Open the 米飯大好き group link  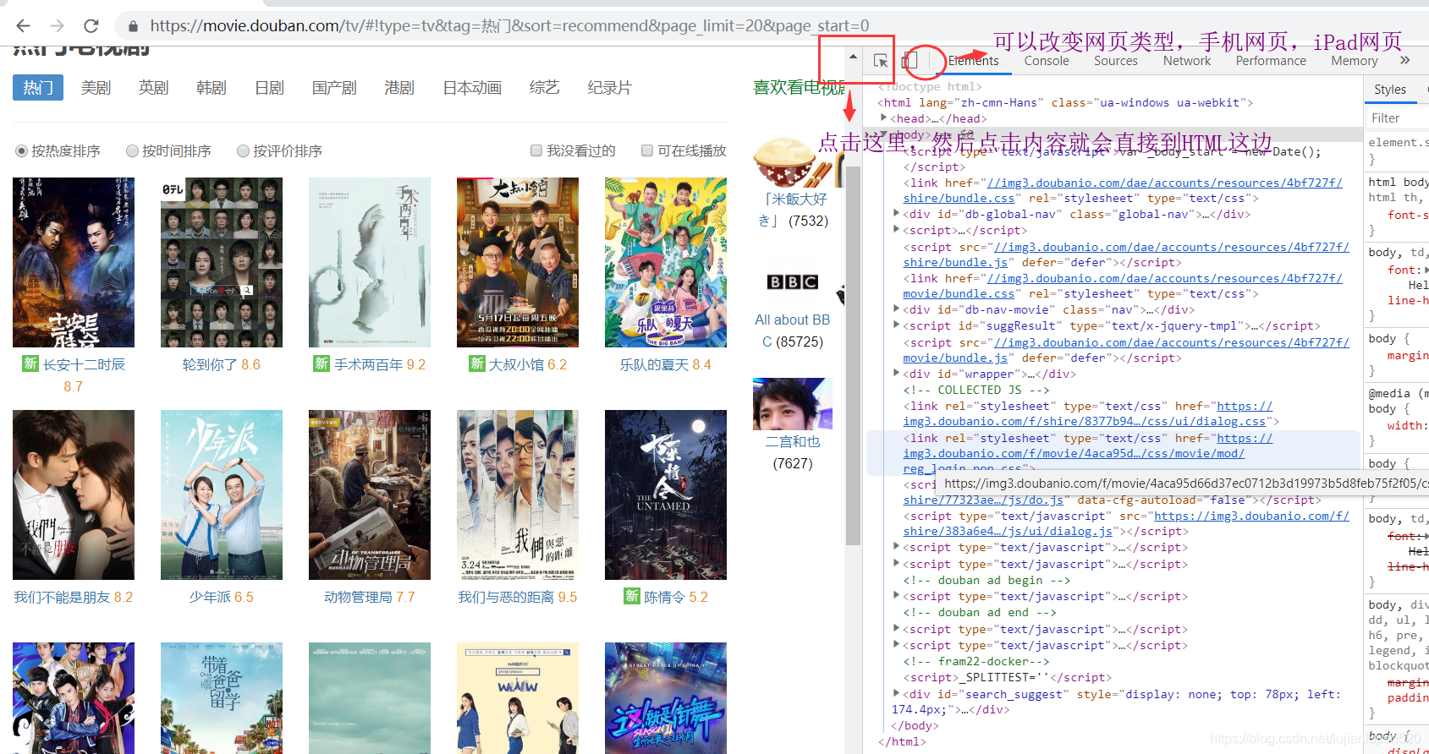click(x=793, y=210)
